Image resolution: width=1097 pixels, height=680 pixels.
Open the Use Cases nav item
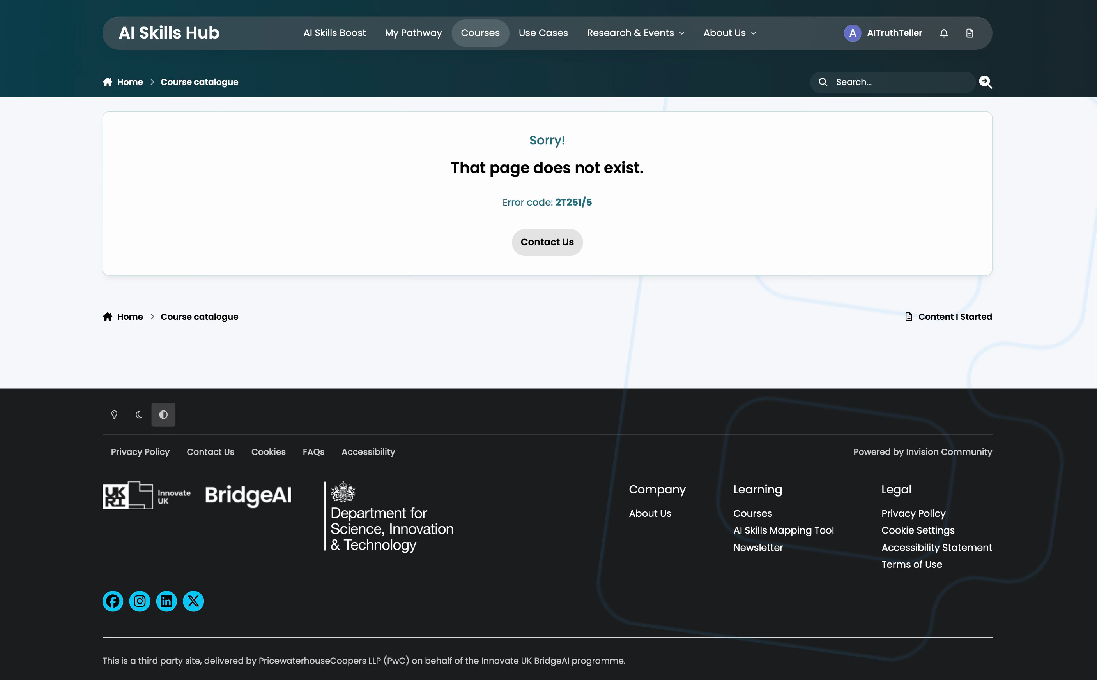(x=543, y=33)
